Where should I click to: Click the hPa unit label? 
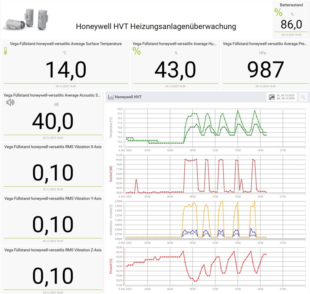(x=262, y=53)
